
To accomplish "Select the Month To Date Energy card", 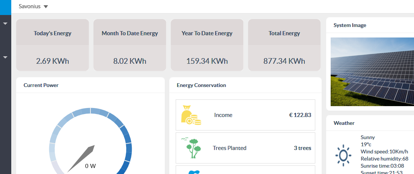I will click(x=129, y=45).
